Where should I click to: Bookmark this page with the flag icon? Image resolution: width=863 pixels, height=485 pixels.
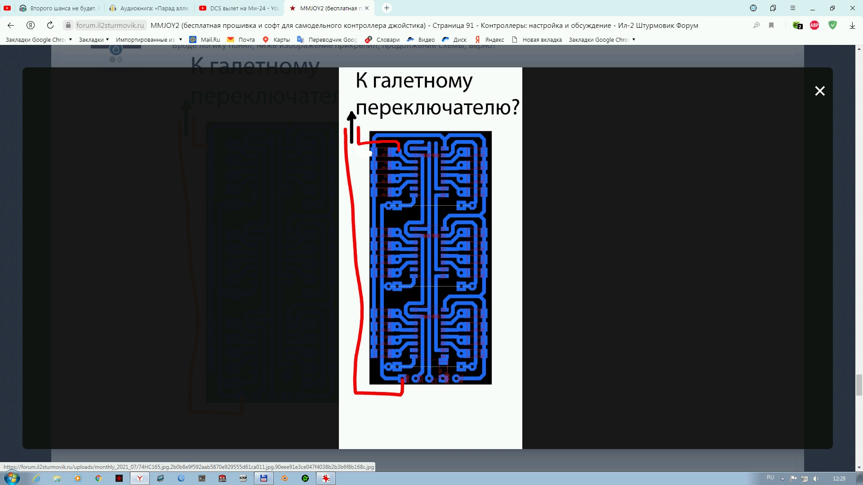click(x=771, y=26)
